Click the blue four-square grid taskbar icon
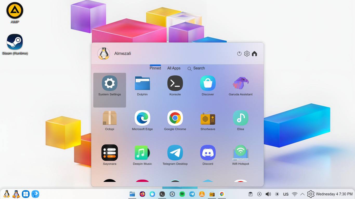This screenshot has height=199, width=355. (26, 194)
